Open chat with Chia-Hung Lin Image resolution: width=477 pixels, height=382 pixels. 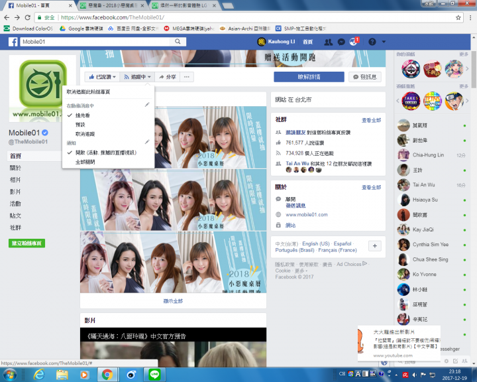(x=431, y=155)
